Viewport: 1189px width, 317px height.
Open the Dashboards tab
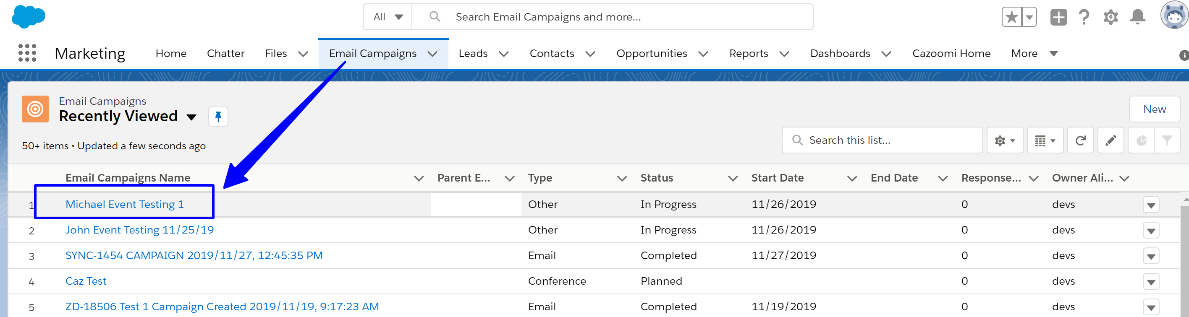840,53
